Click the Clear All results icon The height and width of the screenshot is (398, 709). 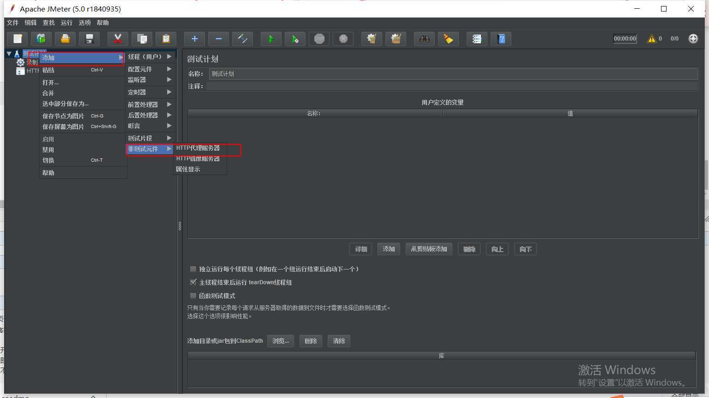[396, 39]
